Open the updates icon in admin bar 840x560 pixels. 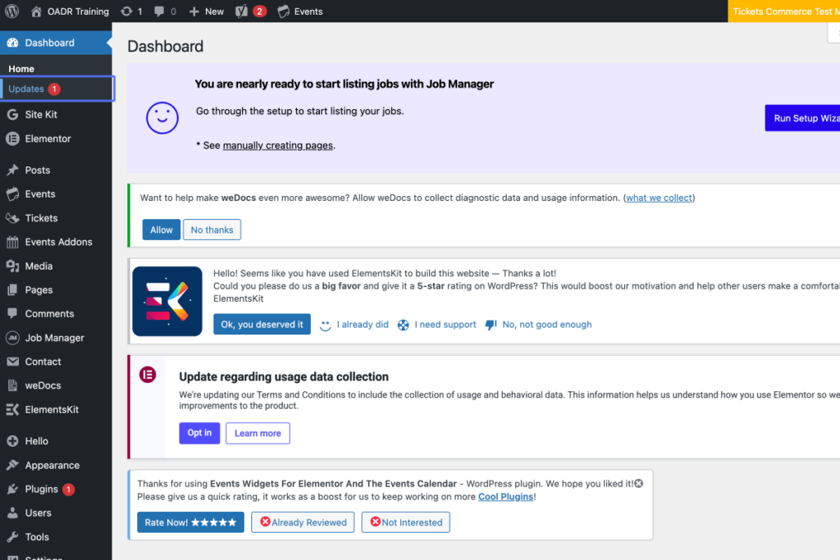[x=126, y=11]
